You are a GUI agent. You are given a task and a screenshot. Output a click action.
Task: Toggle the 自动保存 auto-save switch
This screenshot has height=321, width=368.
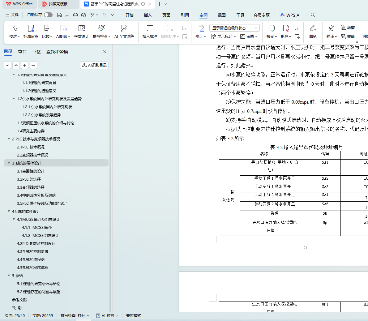(x=48, y=15)
